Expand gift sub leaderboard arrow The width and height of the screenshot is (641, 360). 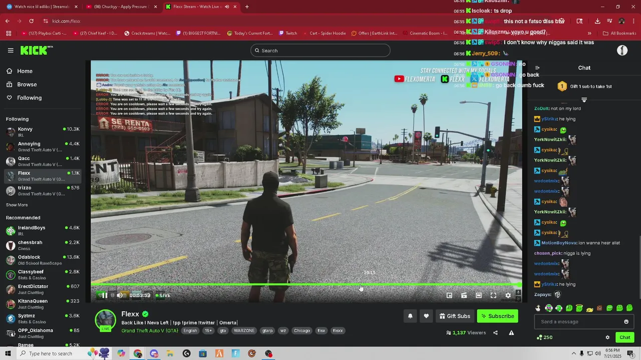(x=584, y=100)
